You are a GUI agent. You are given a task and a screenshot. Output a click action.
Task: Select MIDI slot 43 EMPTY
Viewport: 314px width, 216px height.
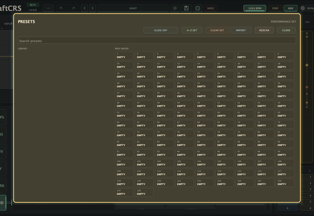245,95
